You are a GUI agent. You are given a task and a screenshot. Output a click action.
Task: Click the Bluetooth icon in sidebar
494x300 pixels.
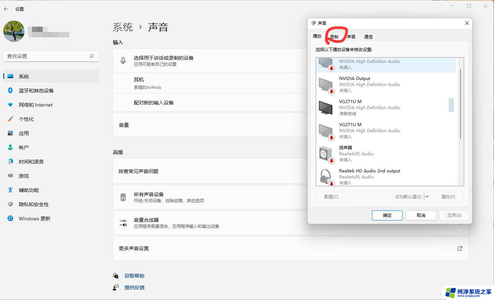(x=10, y=91)
